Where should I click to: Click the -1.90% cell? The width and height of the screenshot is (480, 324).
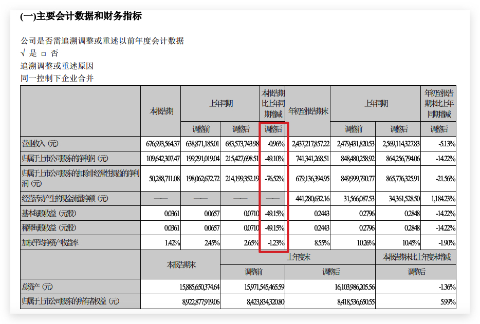(447, 243)
